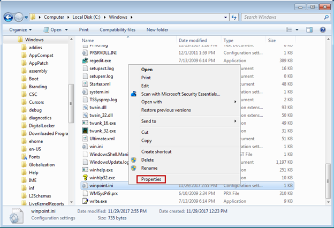Sort by the Type column header

tap(244, 41)
